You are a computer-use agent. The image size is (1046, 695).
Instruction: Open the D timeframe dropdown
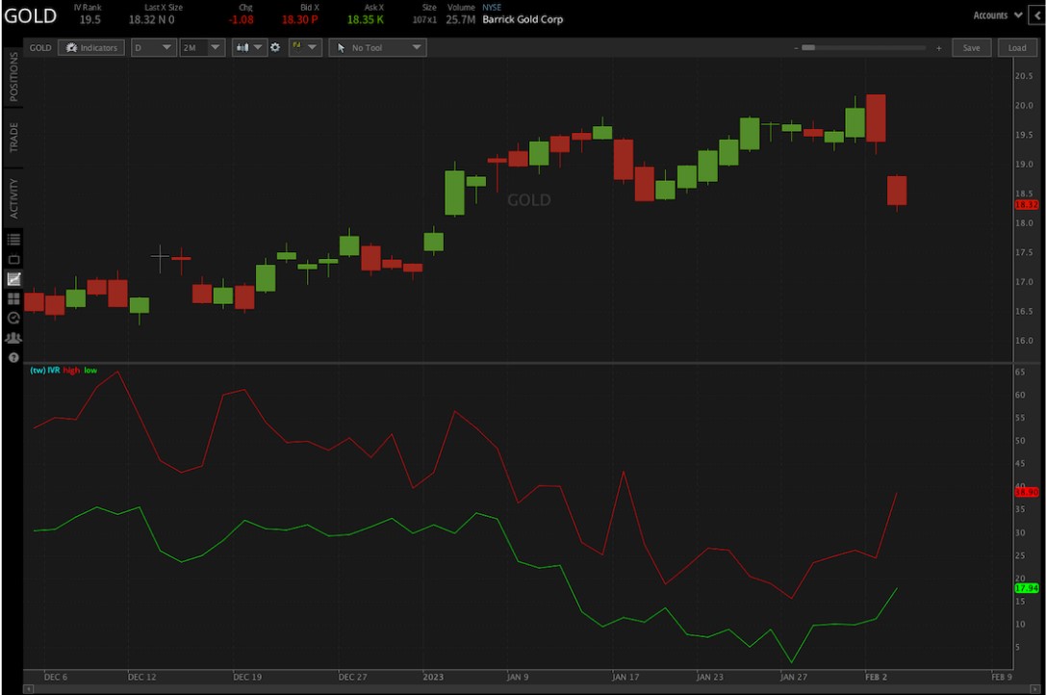[x=153, y=47]
